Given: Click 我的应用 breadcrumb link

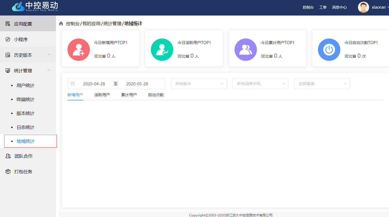Looking at the screenshot, I should (x=91, y=24).
